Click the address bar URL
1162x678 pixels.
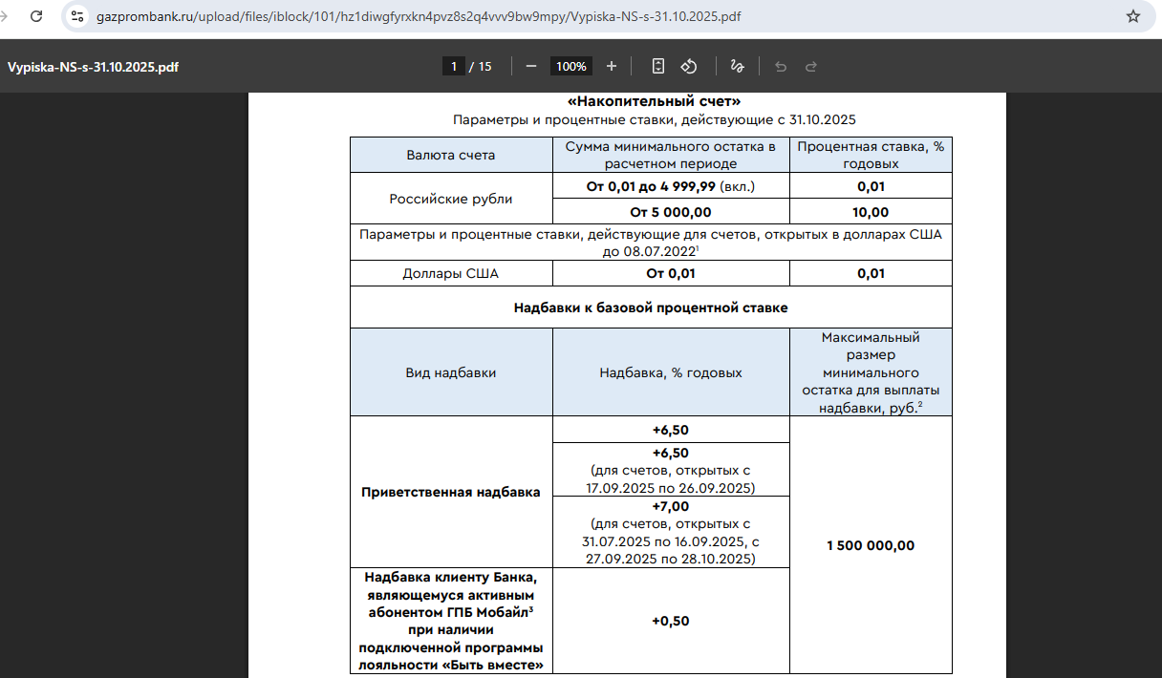[x=419, y=16]
